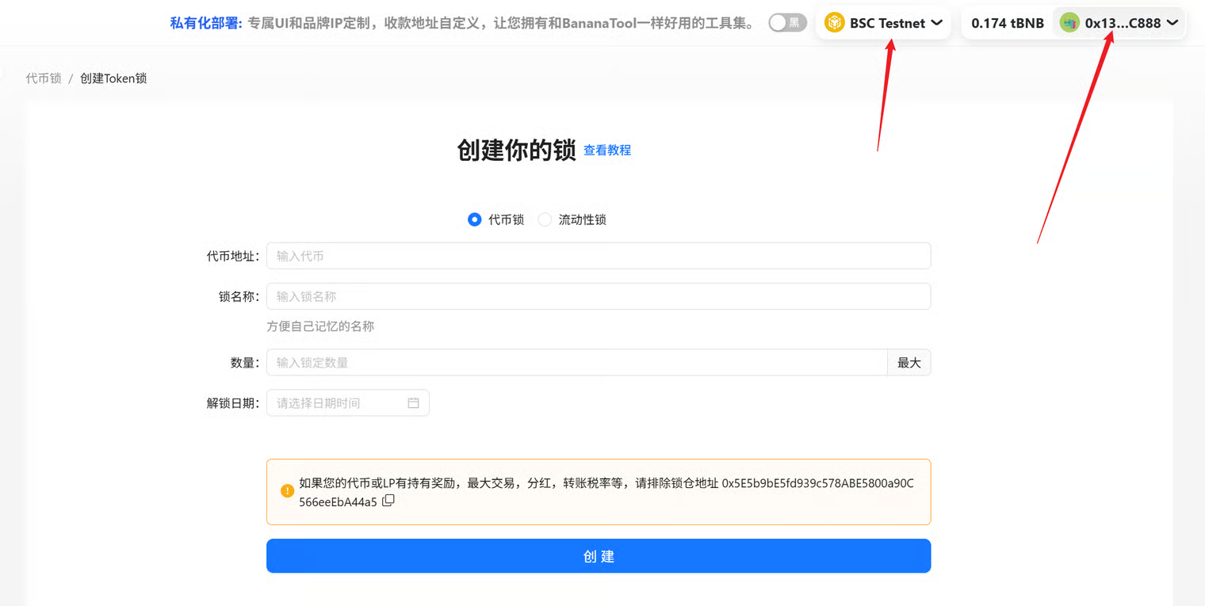
Task: Copy the lock contract address
Action: (388, 501)
